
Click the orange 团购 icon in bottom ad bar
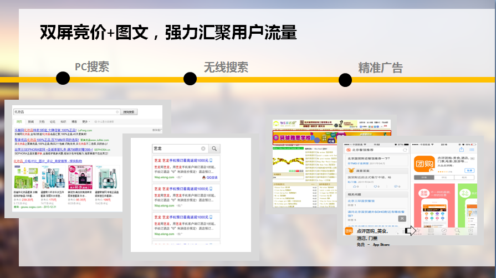click(x=349, y=231)
